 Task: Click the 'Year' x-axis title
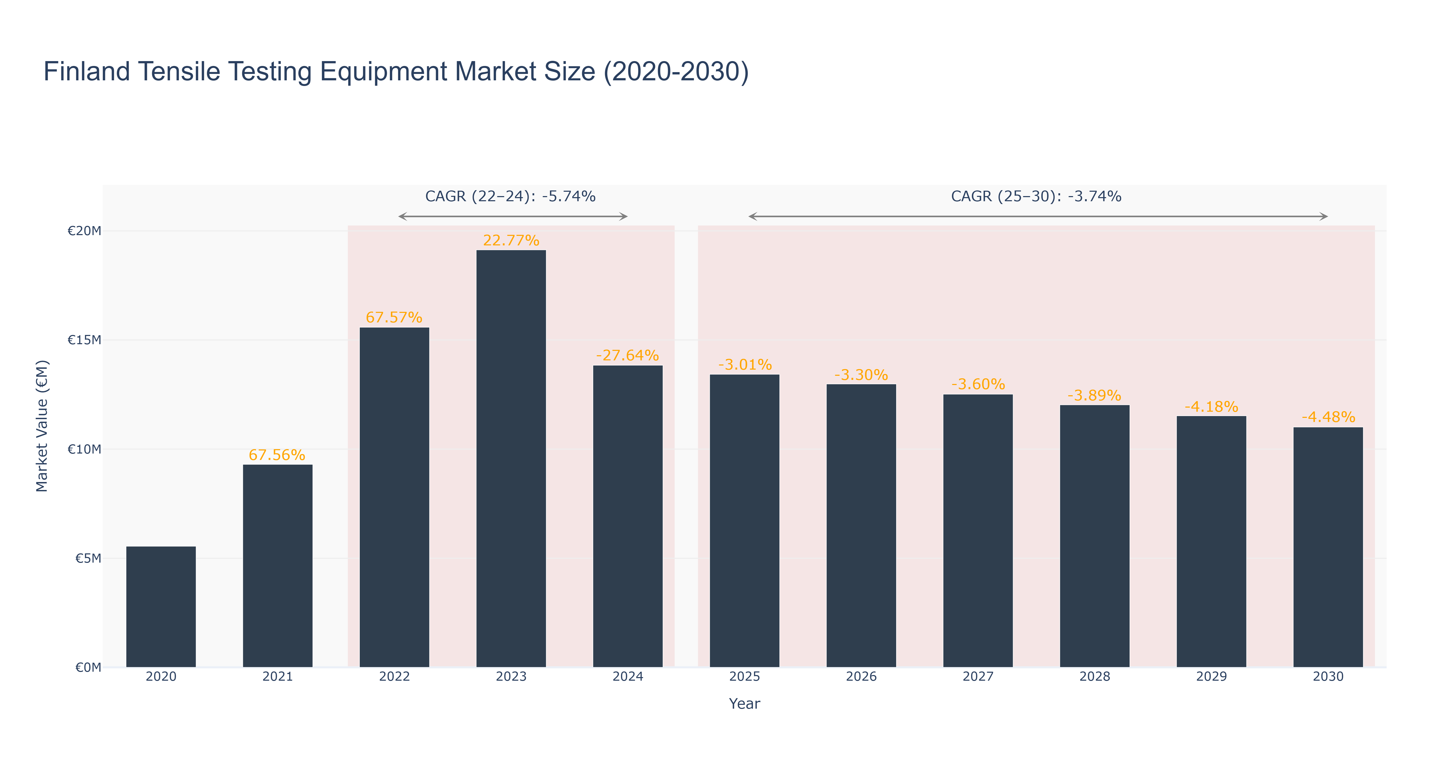[x=744, y=704]
